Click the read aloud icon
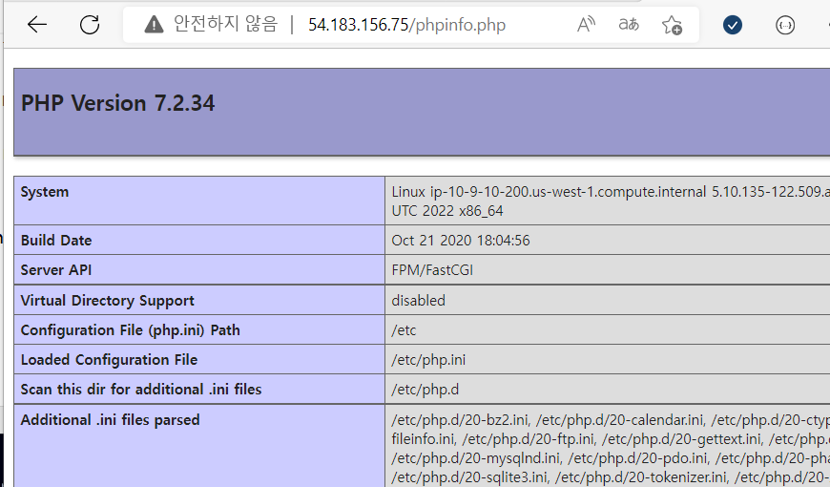 pyautogui.click(x=586, y=25)
